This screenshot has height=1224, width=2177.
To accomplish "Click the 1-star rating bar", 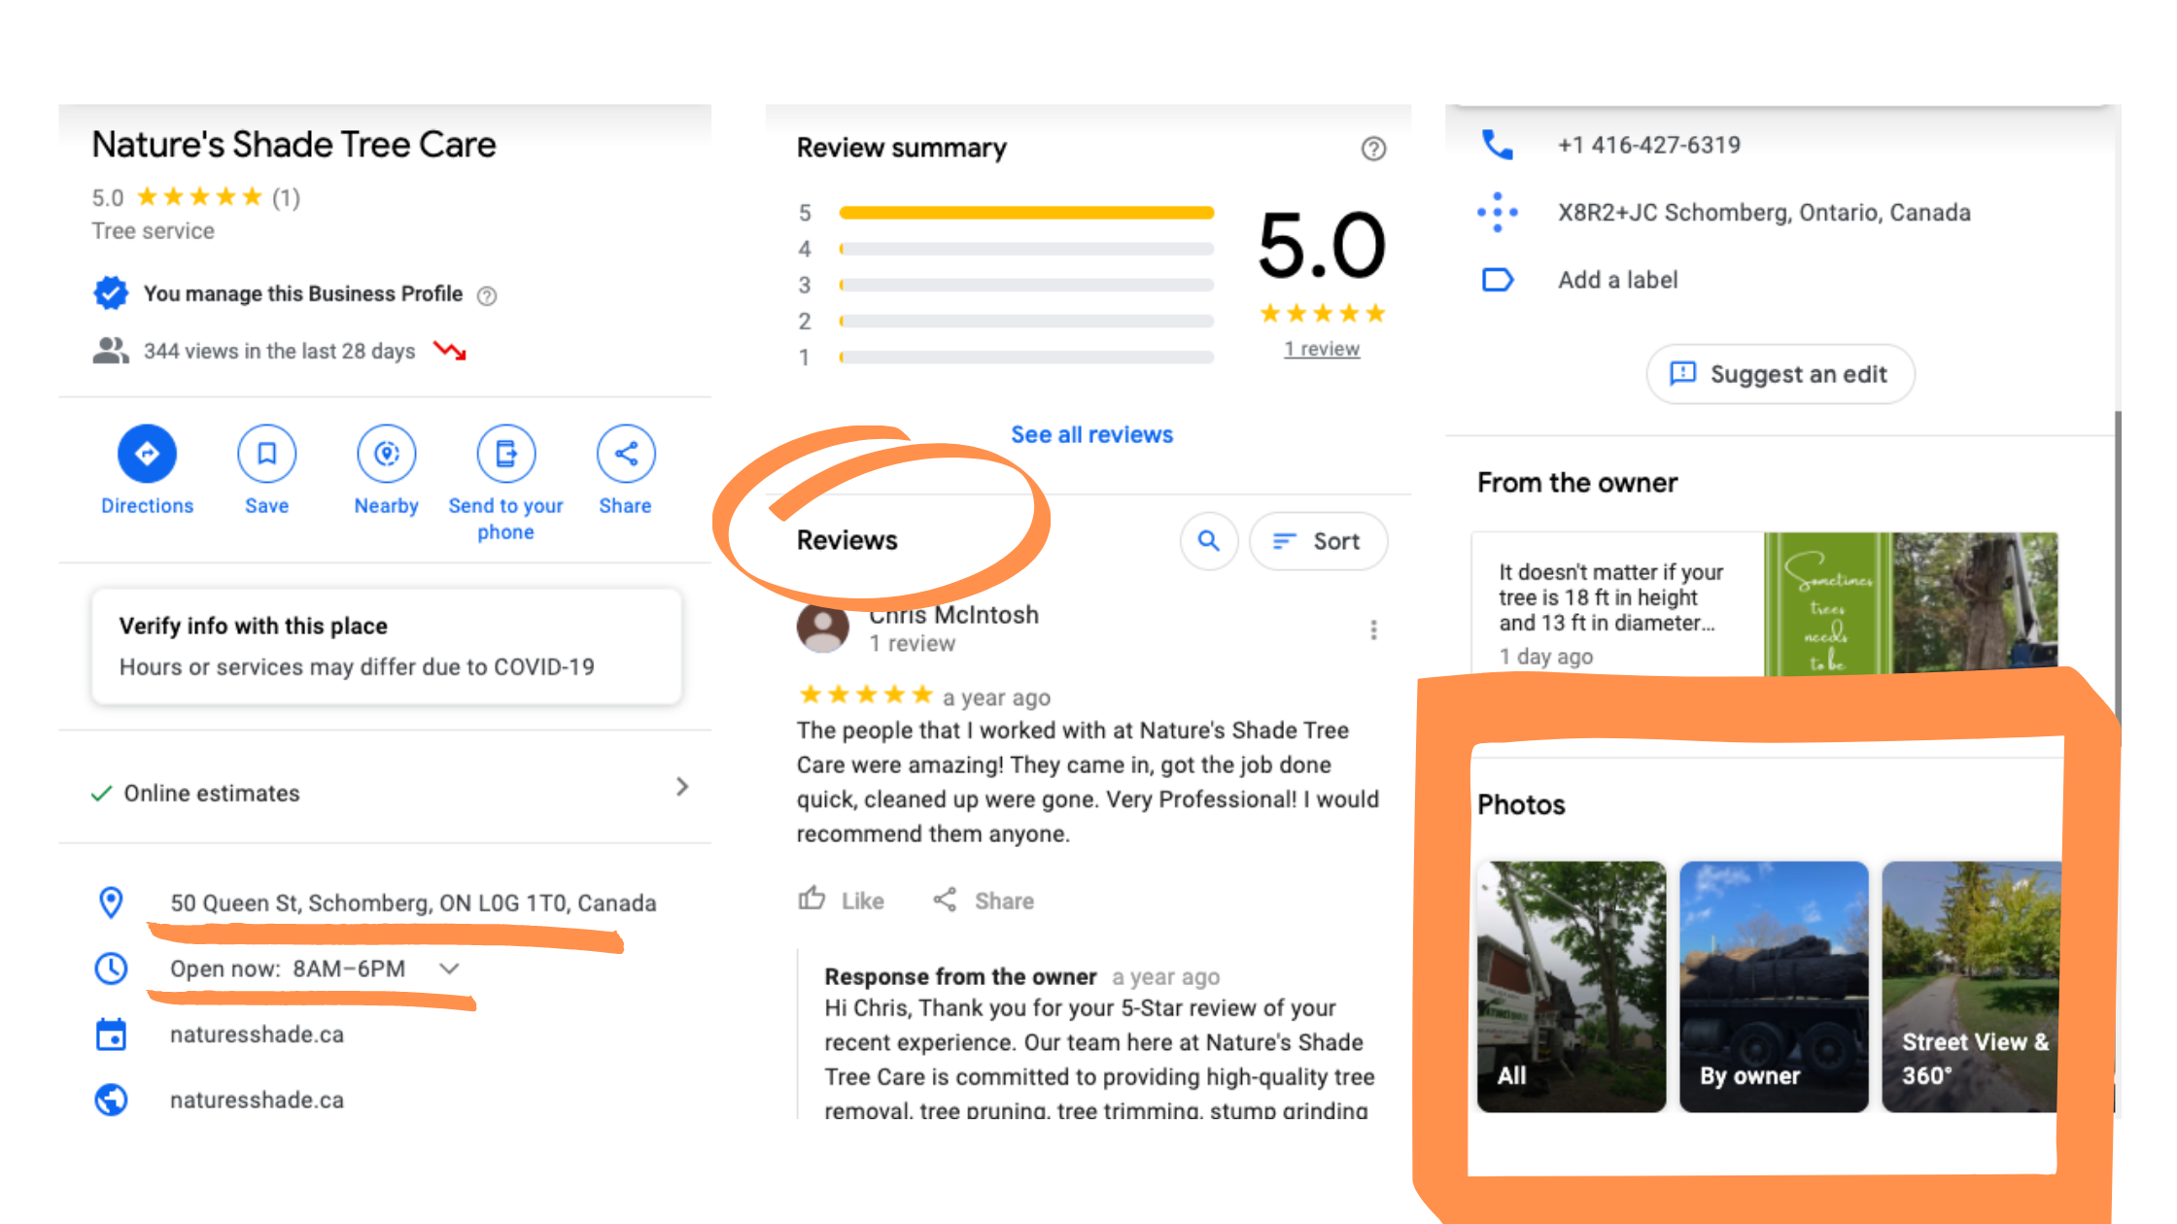I will [1026, 357].
